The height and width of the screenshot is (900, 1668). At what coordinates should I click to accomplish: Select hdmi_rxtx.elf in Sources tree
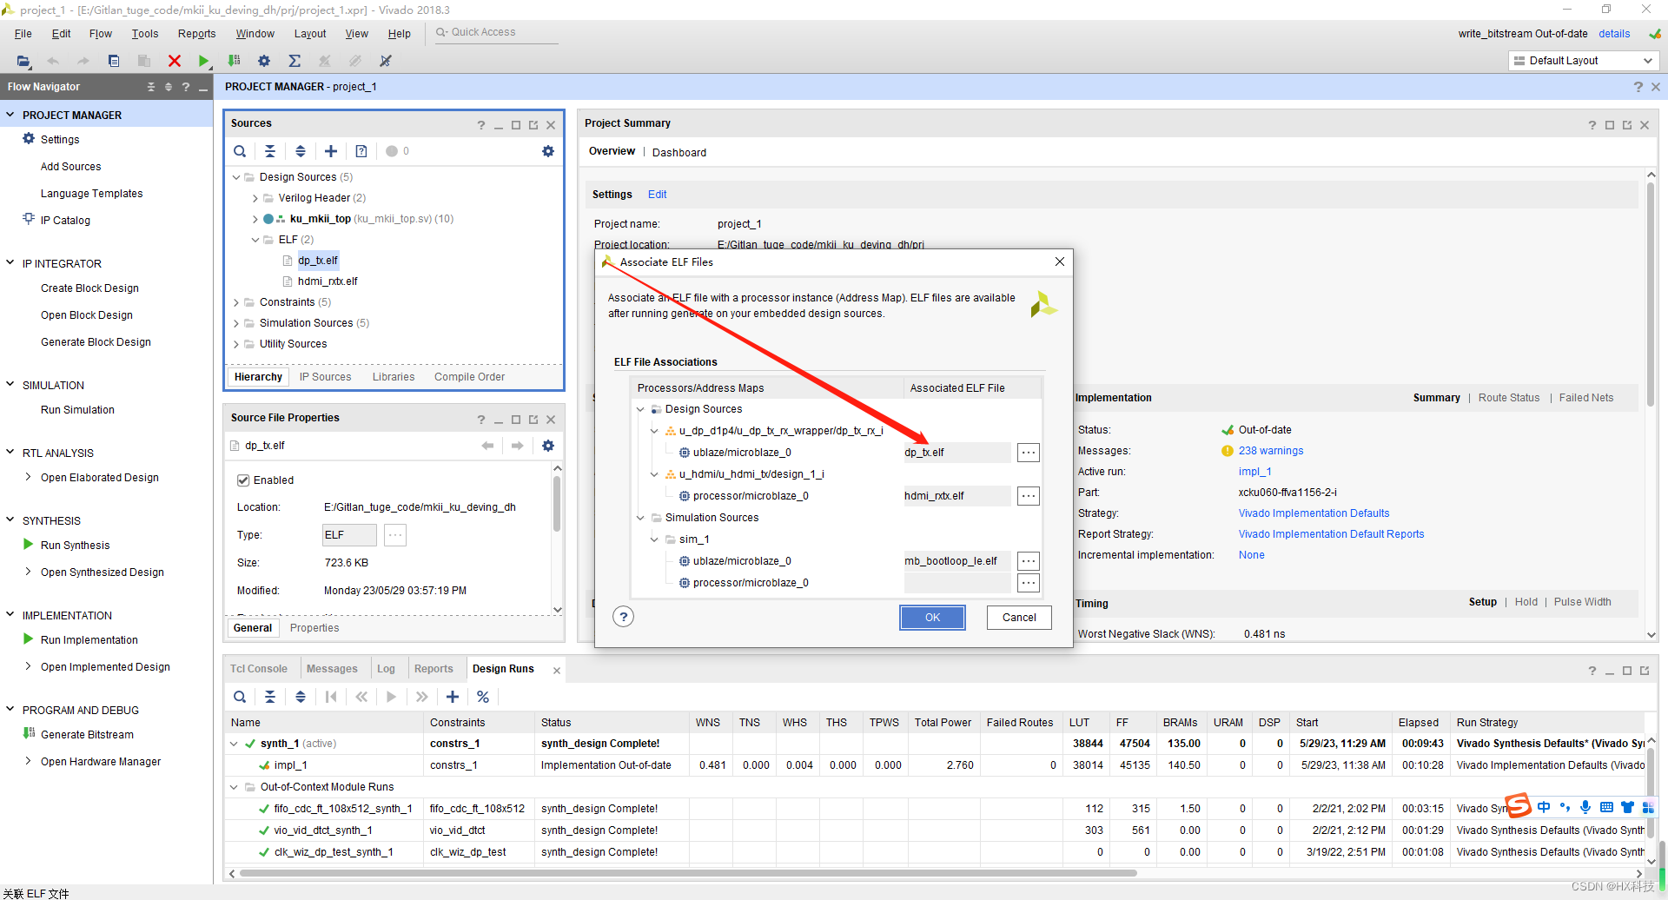click(328, 281)
